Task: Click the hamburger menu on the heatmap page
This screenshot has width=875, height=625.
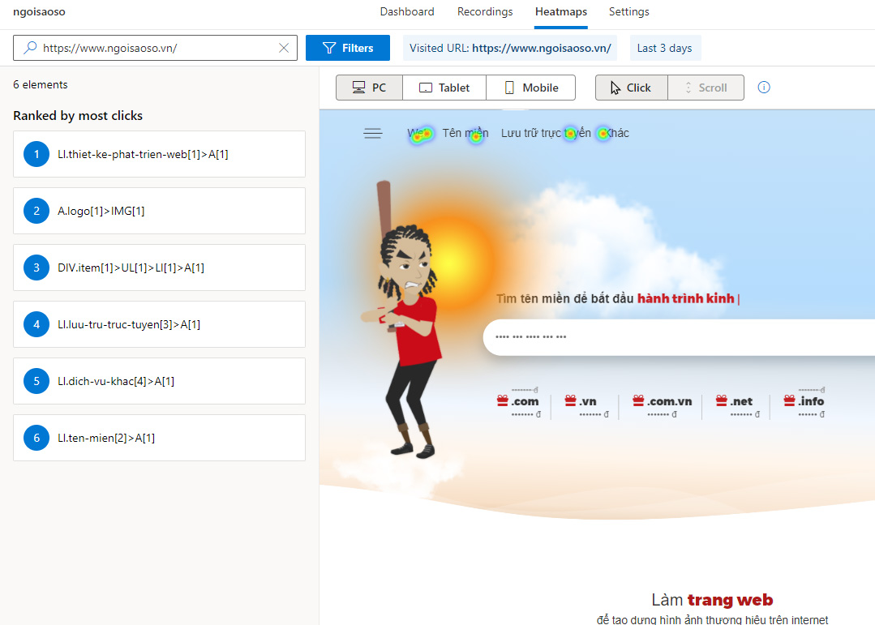Action: click(x=372, y=133)
